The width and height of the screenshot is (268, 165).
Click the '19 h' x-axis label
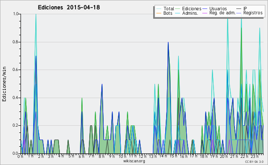[214, 156]
